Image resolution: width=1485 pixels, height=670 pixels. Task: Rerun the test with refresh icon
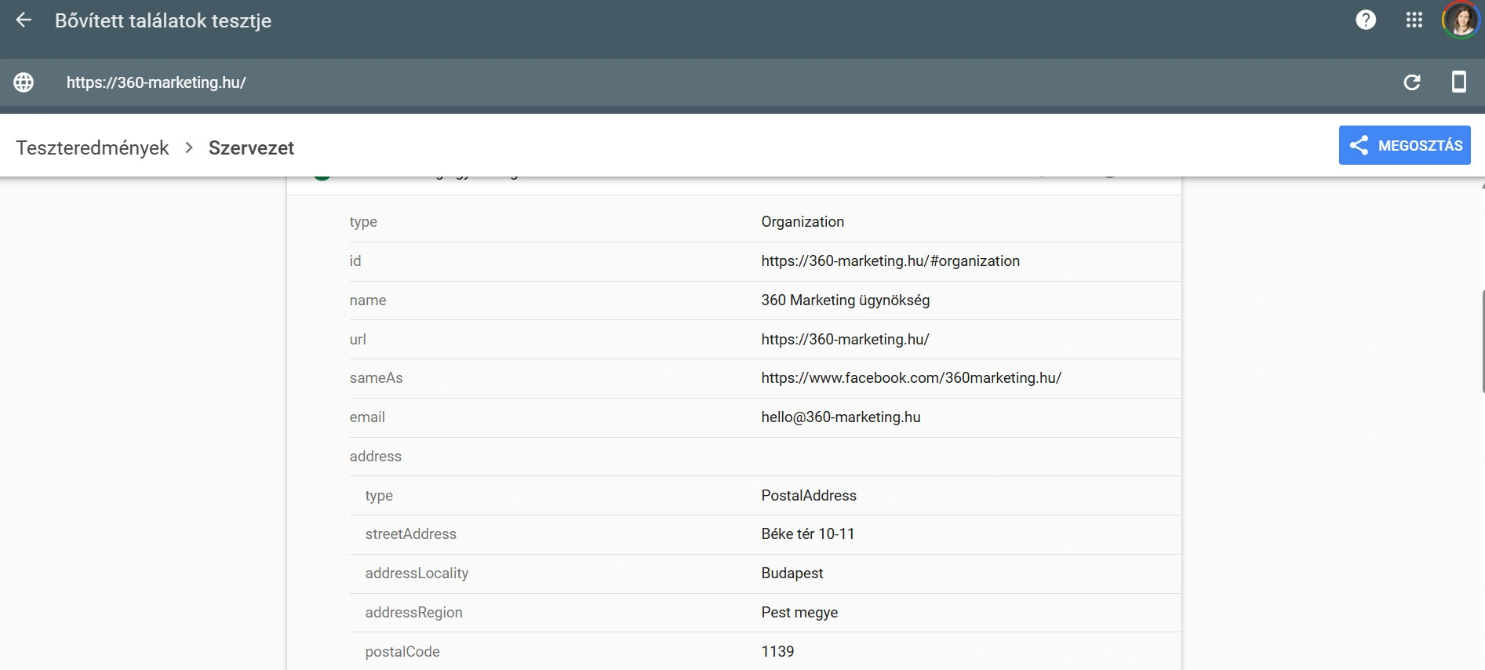pos(1411,82)
